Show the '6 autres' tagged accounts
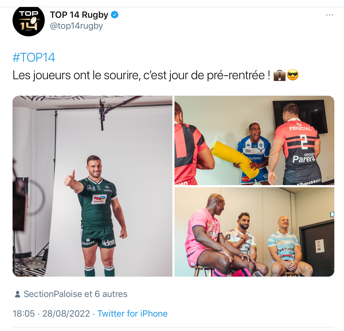This screenshot has height=331, width=344. click(111, 294)
